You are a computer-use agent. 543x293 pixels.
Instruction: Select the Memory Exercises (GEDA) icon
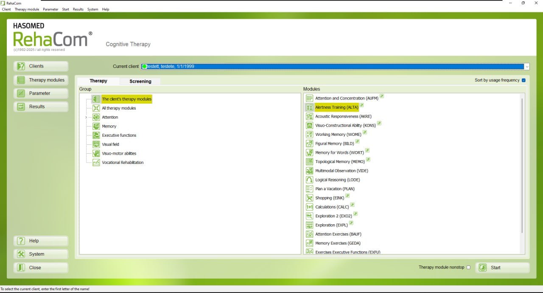point(309,243)
